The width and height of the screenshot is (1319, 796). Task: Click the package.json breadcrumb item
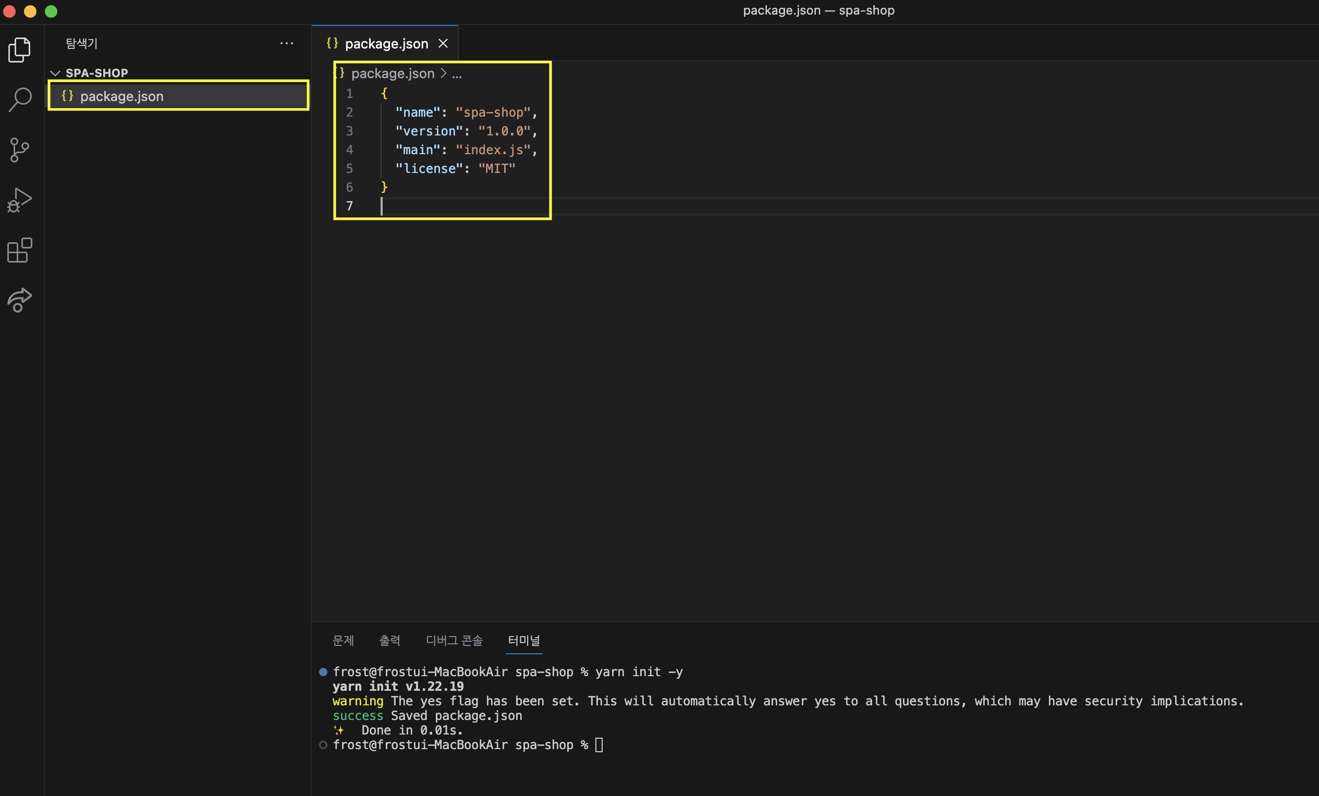(393, 73)
